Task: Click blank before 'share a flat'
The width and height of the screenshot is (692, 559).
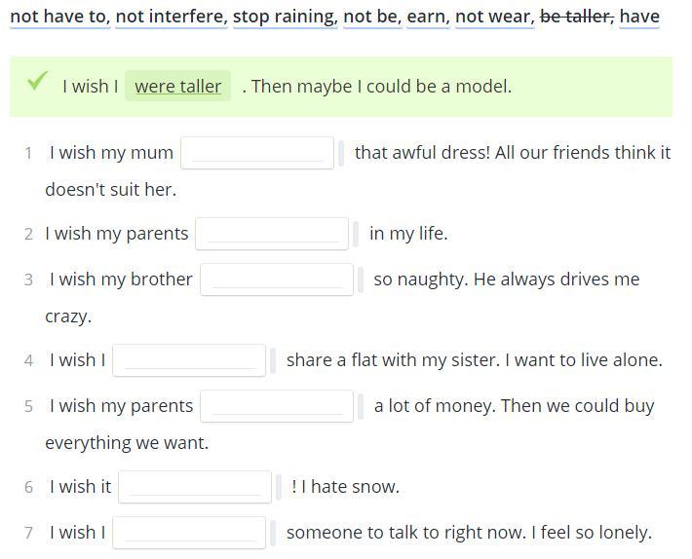Action: [x=189, y=360]
